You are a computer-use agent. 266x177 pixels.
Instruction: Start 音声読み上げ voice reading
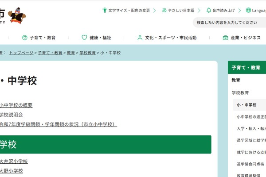point(223,11)
